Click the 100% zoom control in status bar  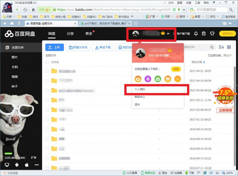pyautogui.click(x=227, y=173)
